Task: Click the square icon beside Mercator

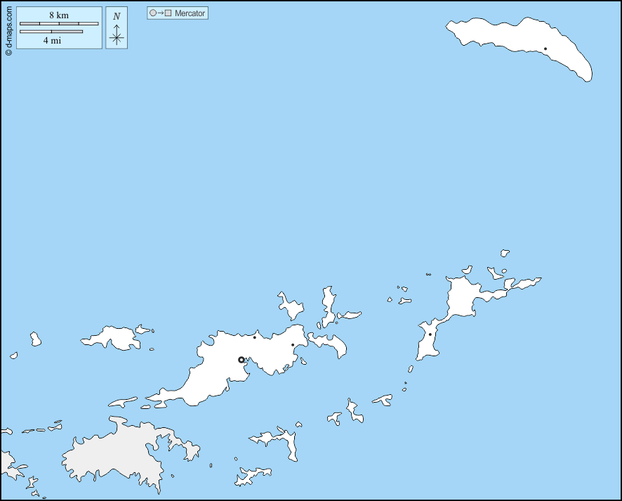Action: pos(168,13)
